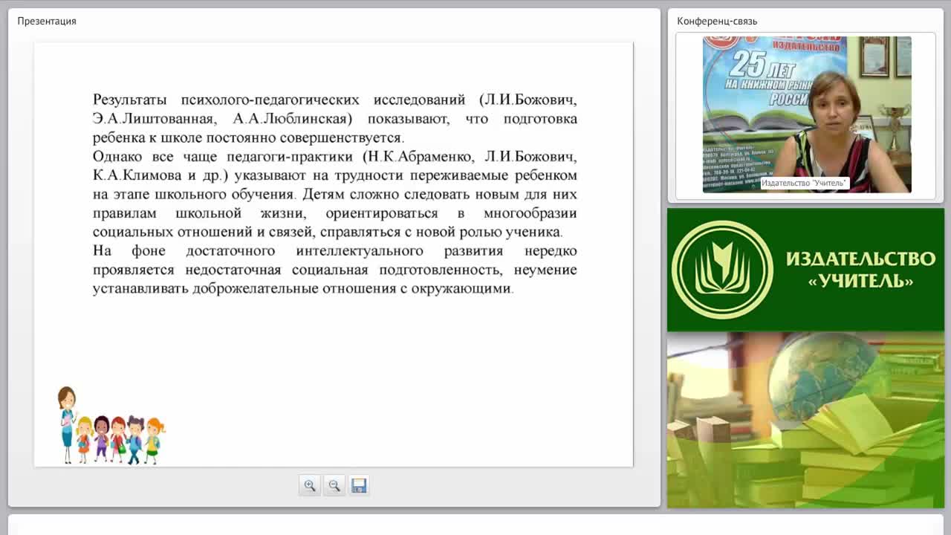Click the cartoon teacher illustration on slide
Image resolution: width=951 pixels, height=535 pixels.
[x=67, y=424]
